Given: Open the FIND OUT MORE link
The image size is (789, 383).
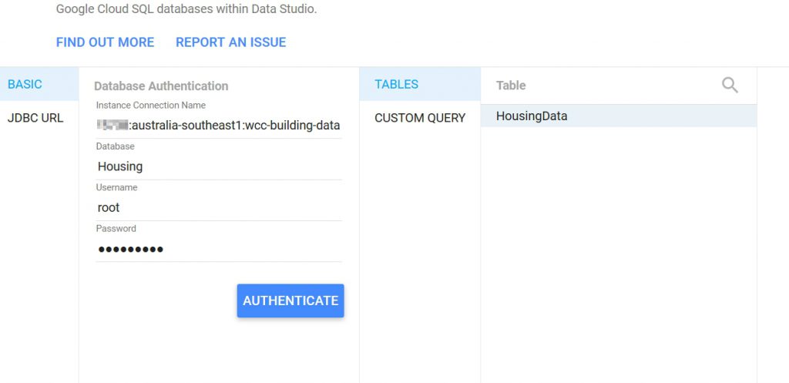Looking at the screenshot, I should pyautogui.click(x=105, y=42).
